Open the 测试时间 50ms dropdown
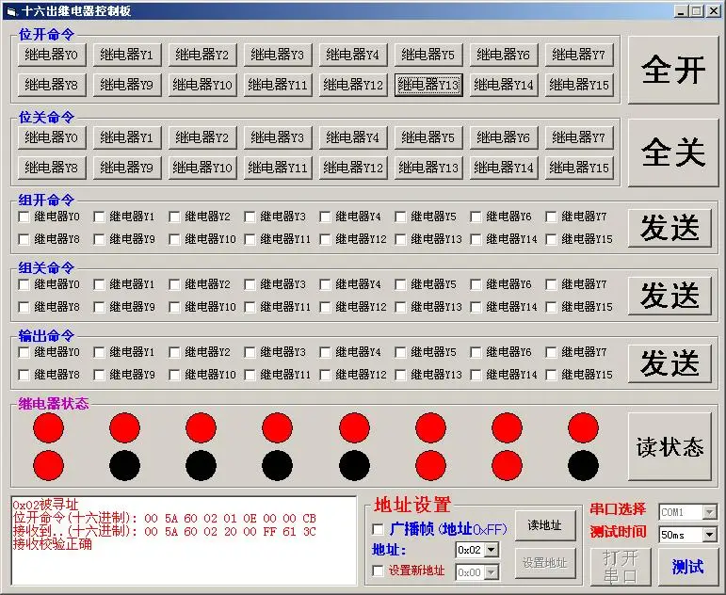726x595 pixels. [709, 535]
